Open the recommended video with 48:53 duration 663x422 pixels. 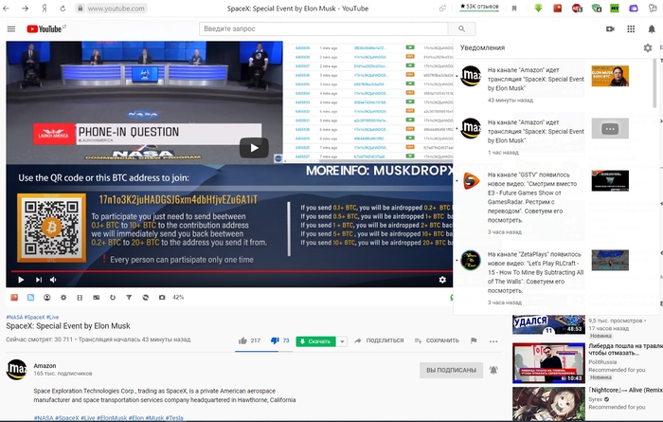click(x=548, y=324)
